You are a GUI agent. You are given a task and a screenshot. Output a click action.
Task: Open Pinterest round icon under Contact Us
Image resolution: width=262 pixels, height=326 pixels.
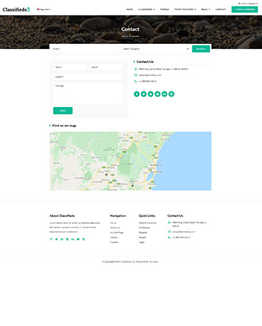pyautogui.click(x=157, y=94)
